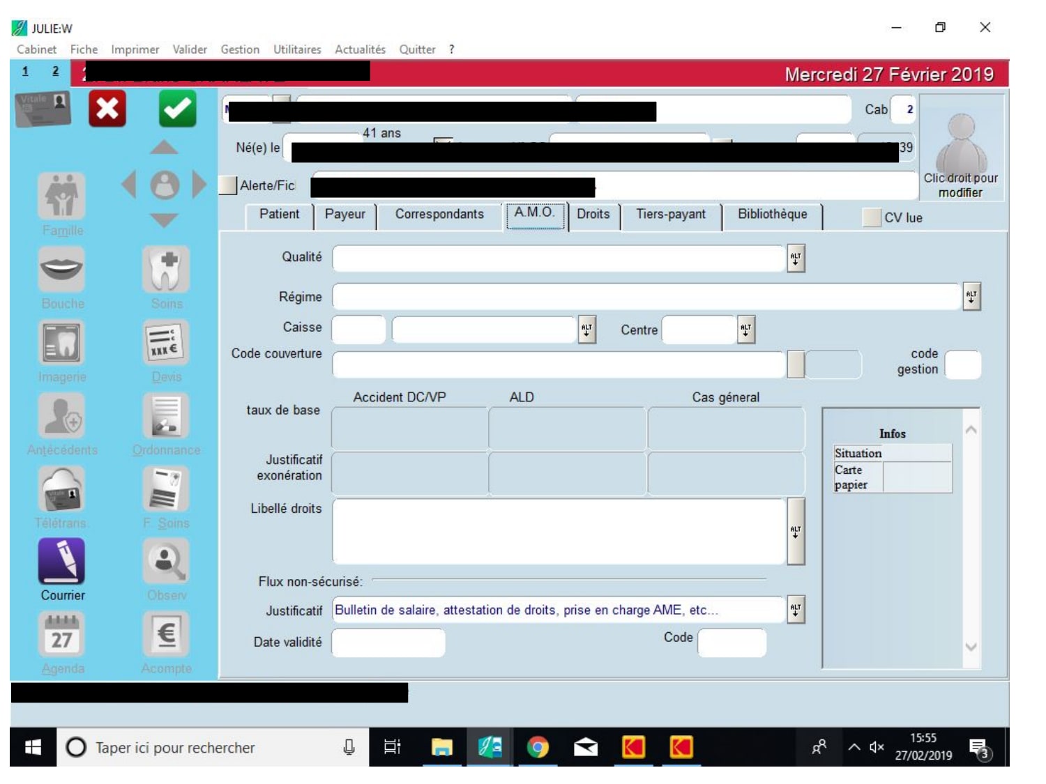Open the Courrier mail icon

tap(61, 561)
